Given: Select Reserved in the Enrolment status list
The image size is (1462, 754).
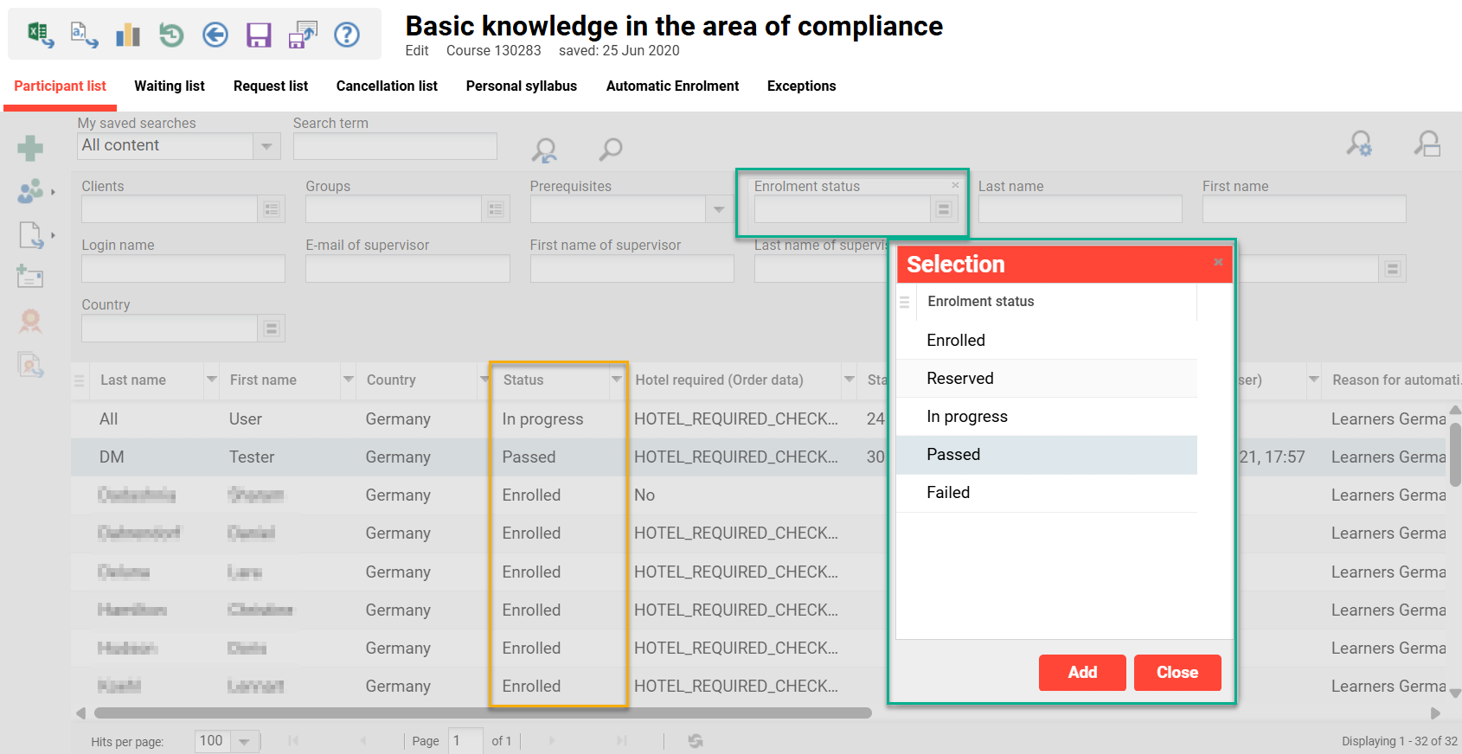Looking at the screenshot, I should click(960, 379).
